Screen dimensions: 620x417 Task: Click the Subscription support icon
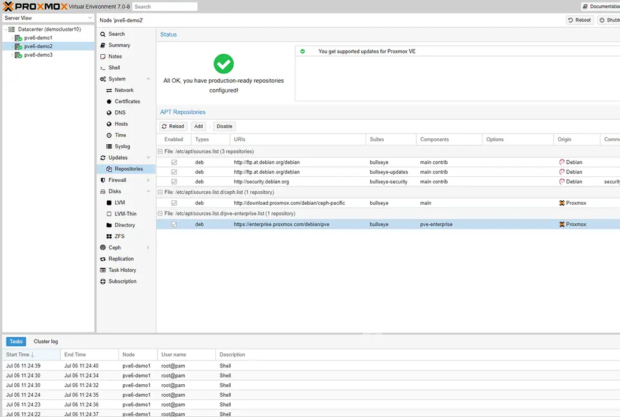point(103,281)
